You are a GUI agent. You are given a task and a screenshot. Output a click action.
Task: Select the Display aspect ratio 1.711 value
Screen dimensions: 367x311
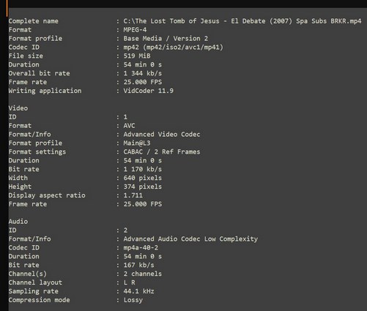133,195
